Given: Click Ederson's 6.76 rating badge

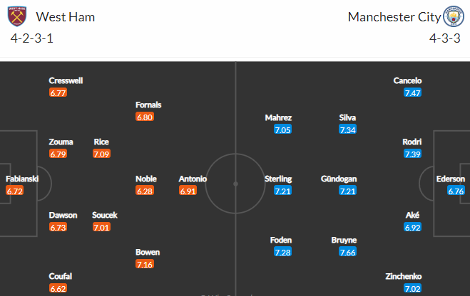Looking at the screenshot, I should pos(456,191).
